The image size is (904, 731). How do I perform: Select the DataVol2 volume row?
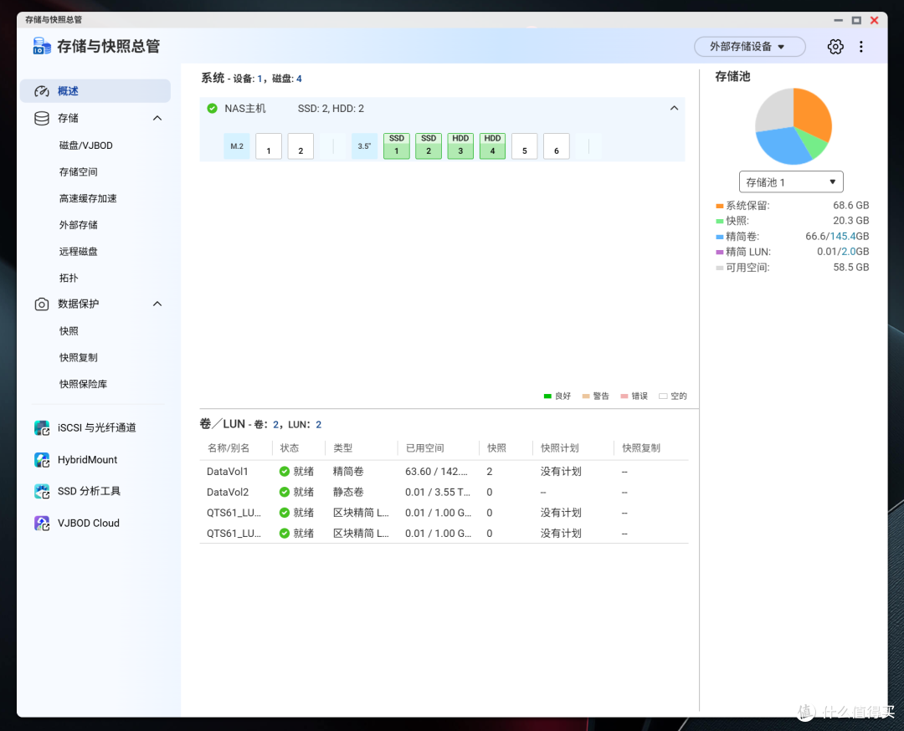444,492
